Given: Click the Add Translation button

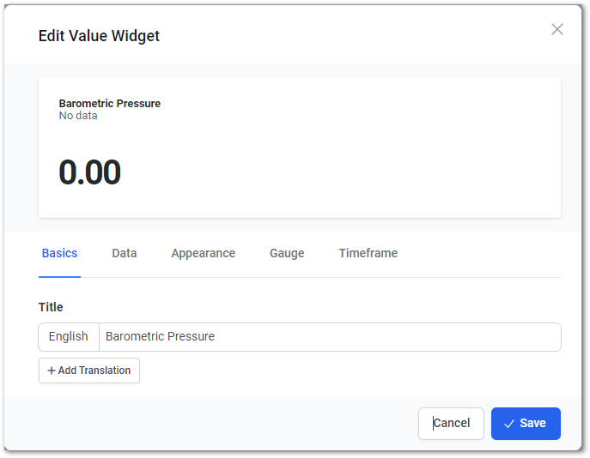Looking at the screenshot, I should click(89, 371).
